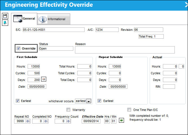Click the green icon beside Hrs/Min fields
The image size is (188, 135).
pos(121,120)
